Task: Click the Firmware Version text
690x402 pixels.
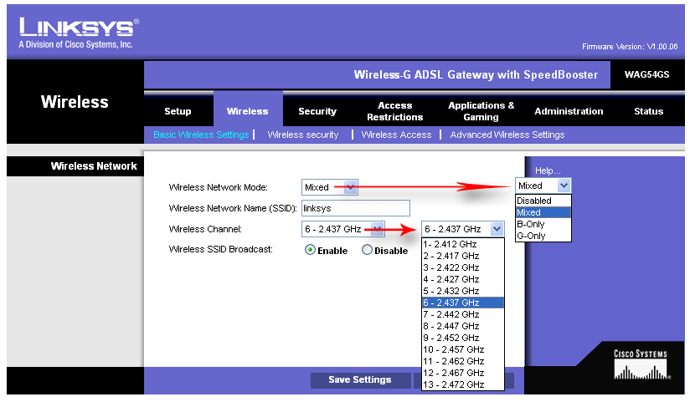Action: (x=630, y=47)
